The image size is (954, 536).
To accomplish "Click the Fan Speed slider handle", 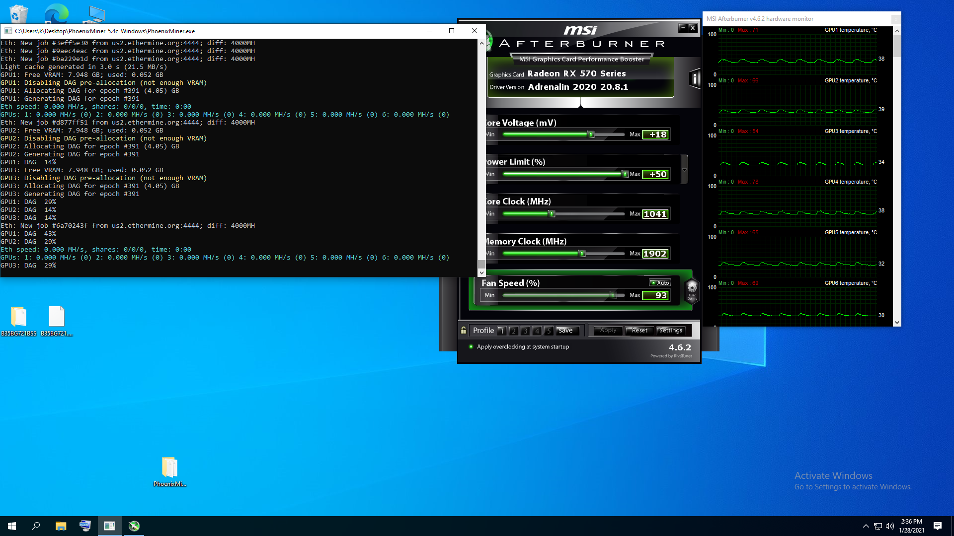I will [613, 295].
